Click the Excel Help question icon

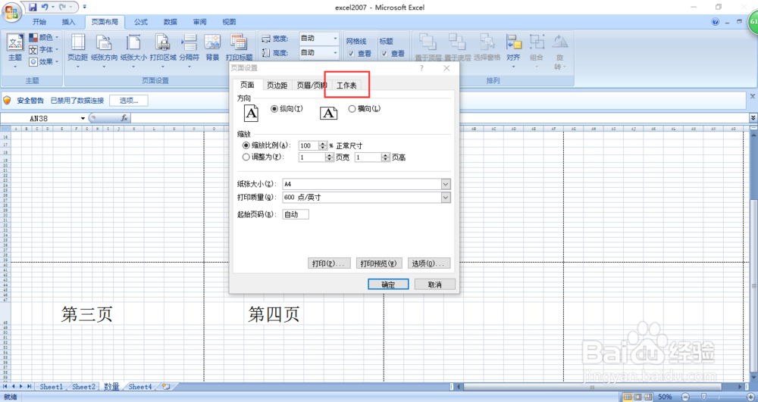tap(716, 22)
